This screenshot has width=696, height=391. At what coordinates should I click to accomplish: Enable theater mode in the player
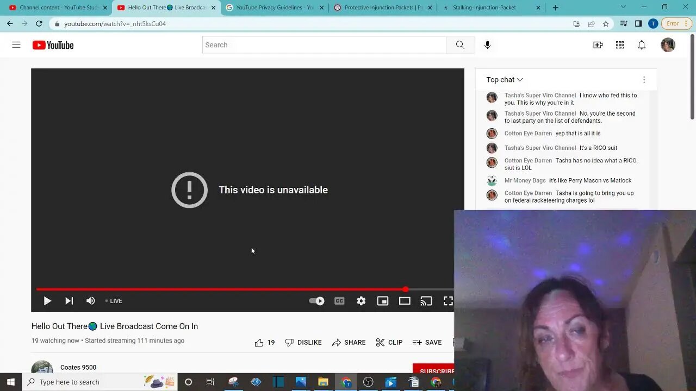pyautogui.click(x=405, y=301)
